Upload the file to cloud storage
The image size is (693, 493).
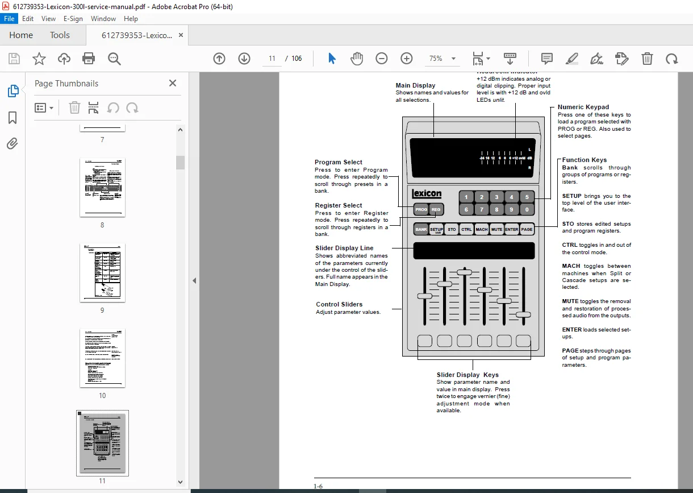click(x=64, y=59)
